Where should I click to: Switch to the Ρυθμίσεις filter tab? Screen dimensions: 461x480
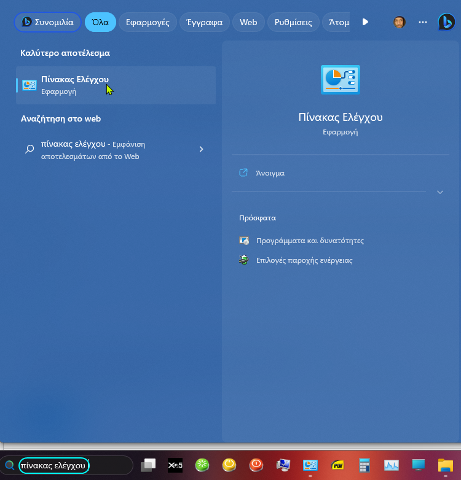(293, 22)
